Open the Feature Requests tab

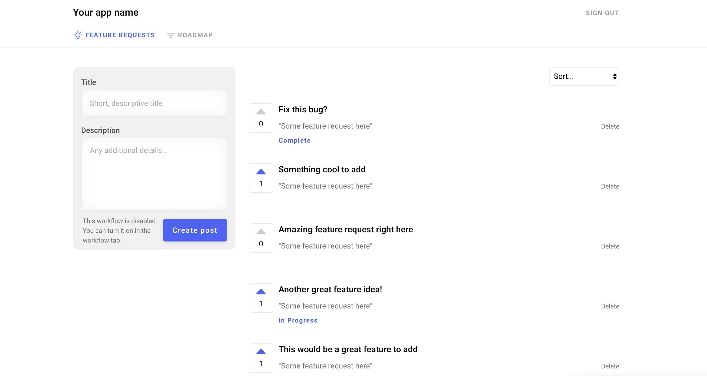[120, 35]
